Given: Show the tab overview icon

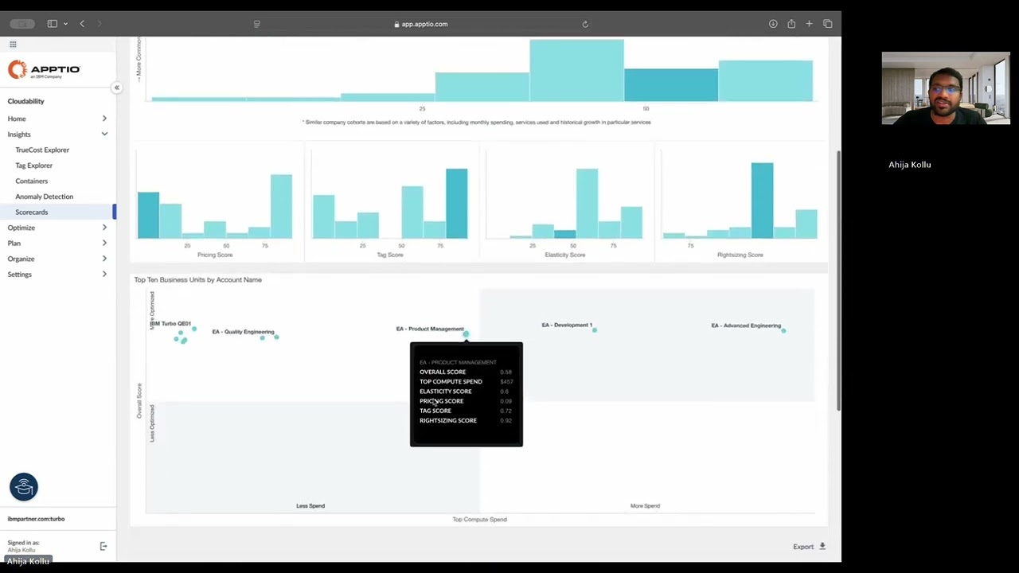Looking at the screenshot, I should point(827,24).
